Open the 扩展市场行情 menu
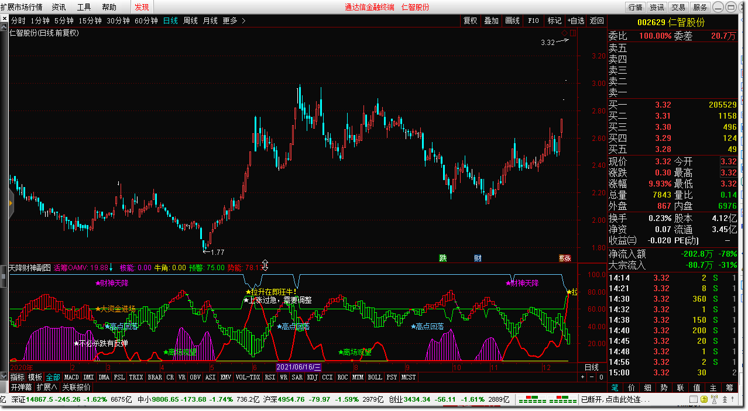 click(x=22, y=7)
